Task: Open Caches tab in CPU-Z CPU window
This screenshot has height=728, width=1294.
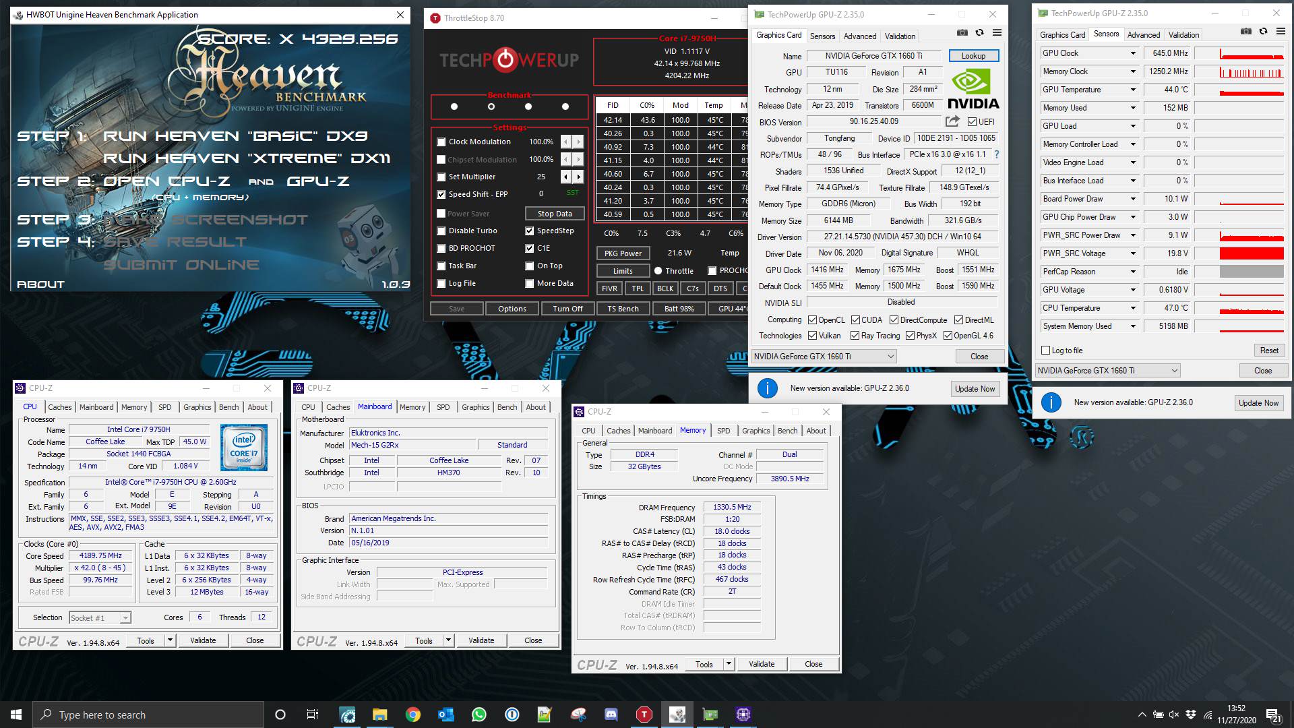Action: [x=59, y=407]
